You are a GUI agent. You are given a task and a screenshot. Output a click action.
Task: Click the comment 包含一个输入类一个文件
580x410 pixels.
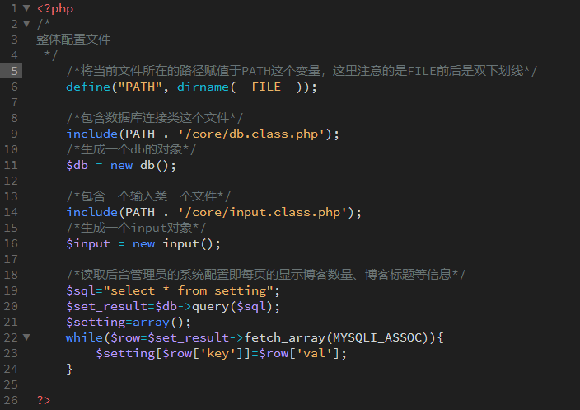click(x=148, y=196)
